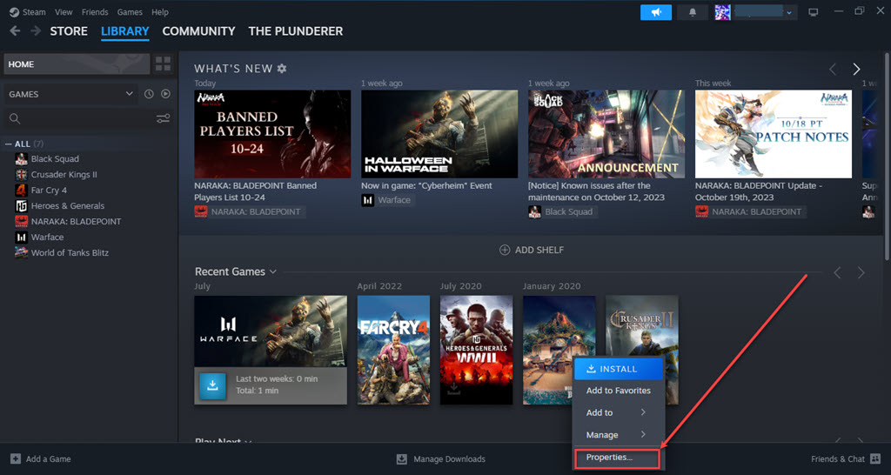The image size is (891, 475).
Task: Click the add shelf plus icon
Action: tap(505, 250)
